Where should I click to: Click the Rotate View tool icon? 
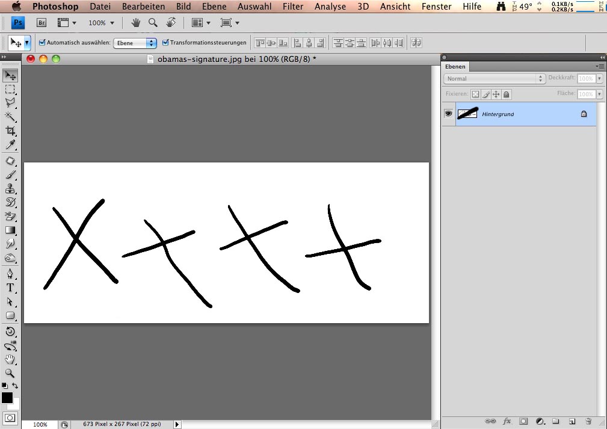point(171,23)
